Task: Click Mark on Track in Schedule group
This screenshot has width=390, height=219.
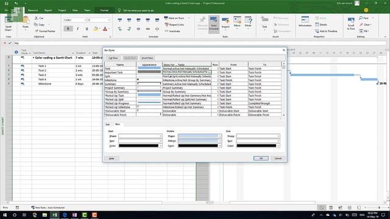Action: point(174,18)
